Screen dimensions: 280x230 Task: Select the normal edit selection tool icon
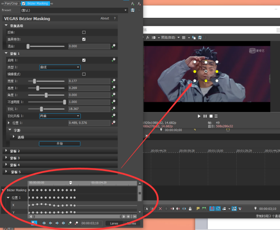tap(146, 209)
